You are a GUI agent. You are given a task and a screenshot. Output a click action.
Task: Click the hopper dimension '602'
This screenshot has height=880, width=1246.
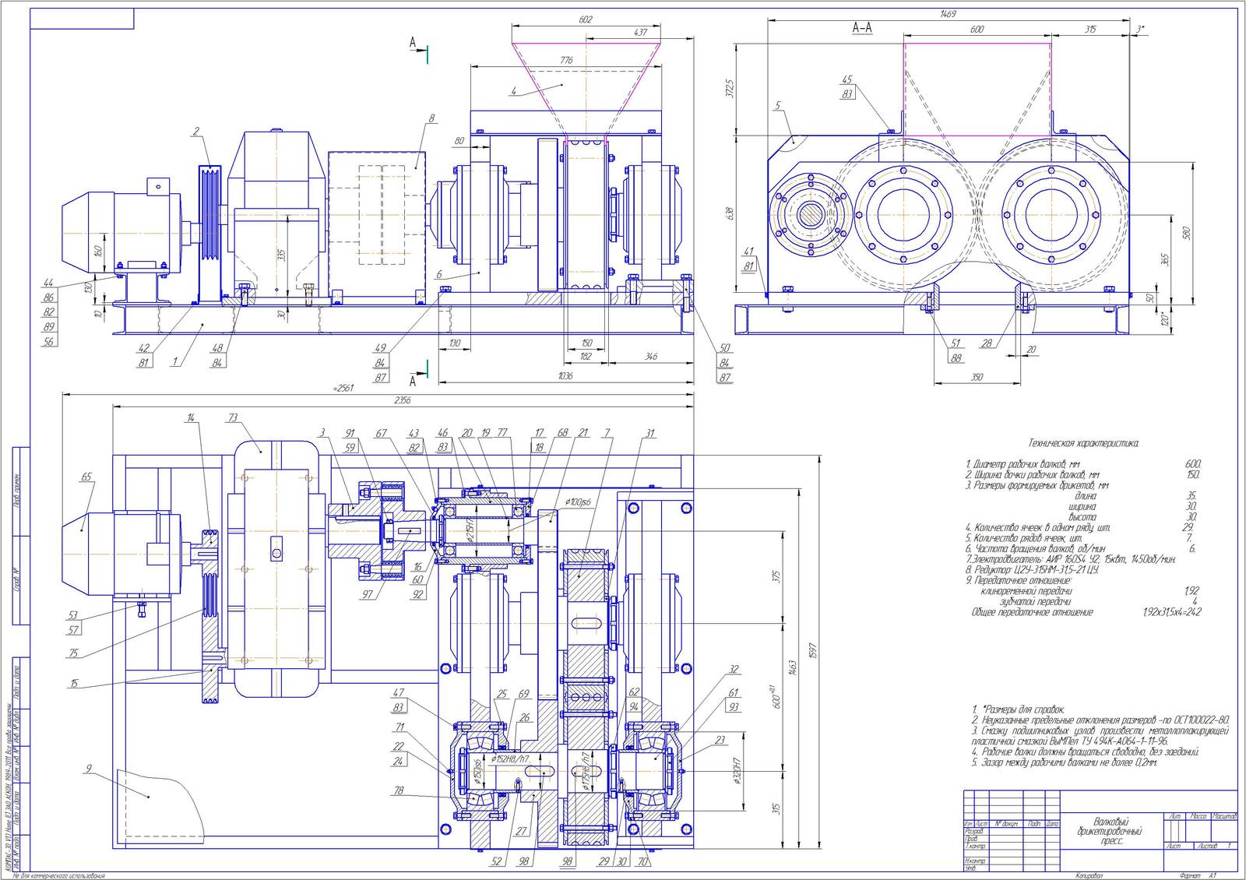(586, 19)
